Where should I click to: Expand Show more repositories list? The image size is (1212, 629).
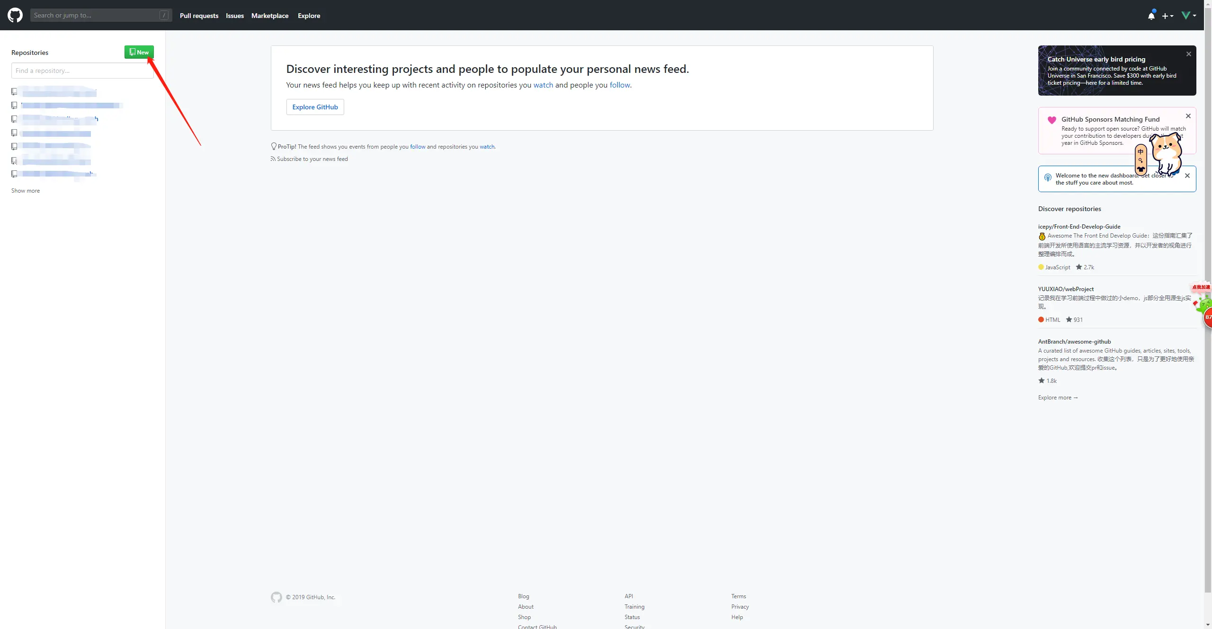[x=26, y=191]
